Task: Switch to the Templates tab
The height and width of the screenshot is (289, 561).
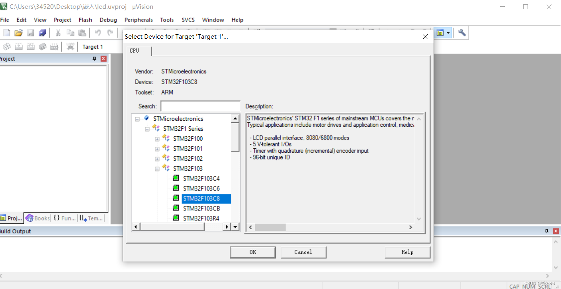Action: tap(91, 218)
